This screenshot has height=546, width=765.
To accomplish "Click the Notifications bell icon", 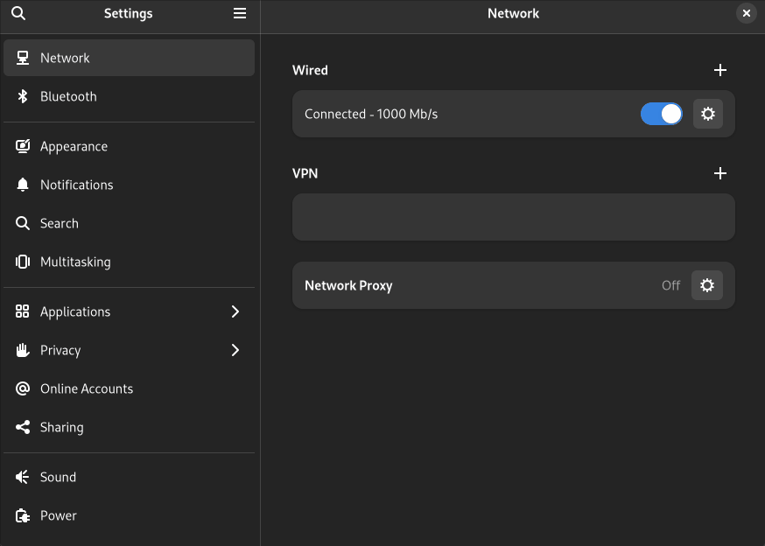I will coord(22,185).
